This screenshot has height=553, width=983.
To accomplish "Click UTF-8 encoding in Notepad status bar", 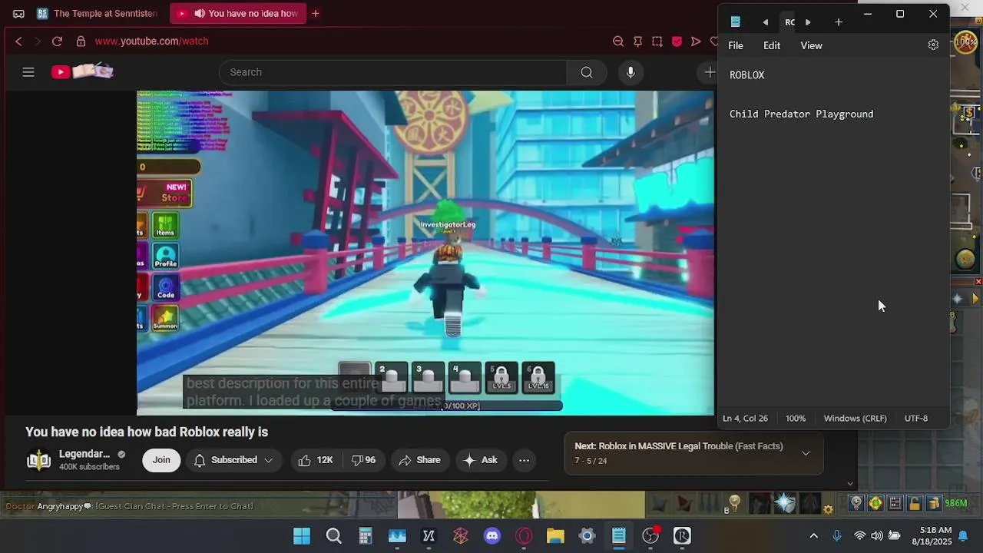I will (916, 419).
